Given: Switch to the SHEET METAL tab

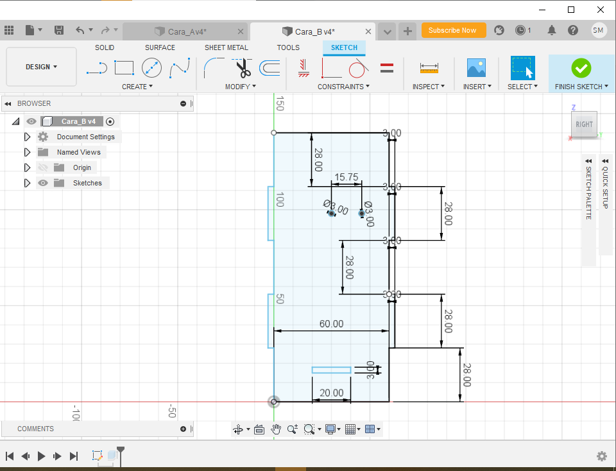Looking at the screenshot, I should click(227, 47).
